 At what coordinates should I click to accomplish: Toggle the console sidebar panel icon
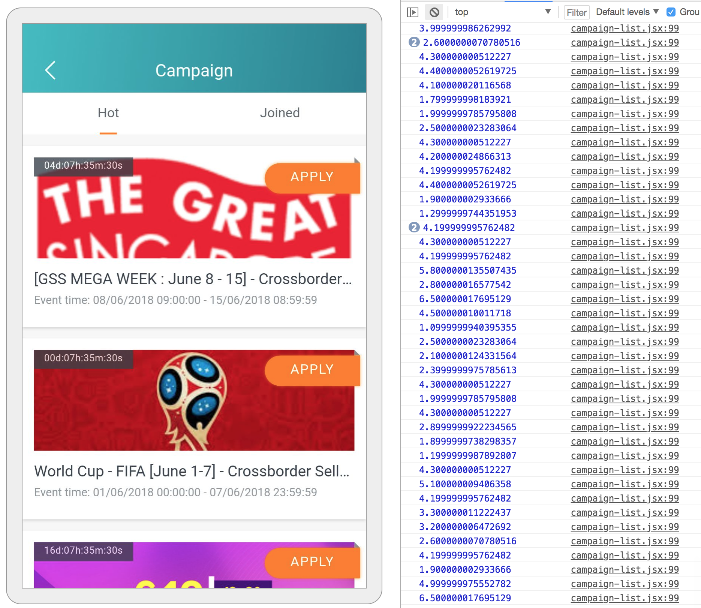click(412, 12)
